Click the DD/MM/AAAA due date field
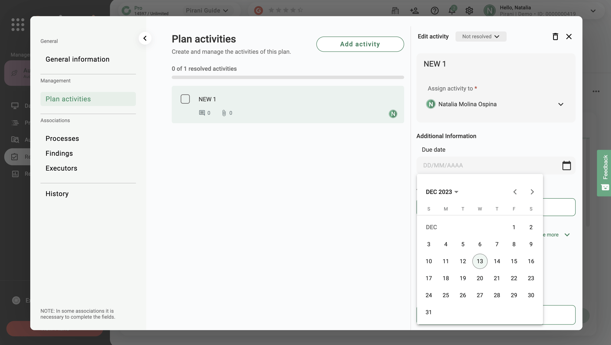Image resolution: width=611 pixels, height=345 pixels. coord(474,165)
